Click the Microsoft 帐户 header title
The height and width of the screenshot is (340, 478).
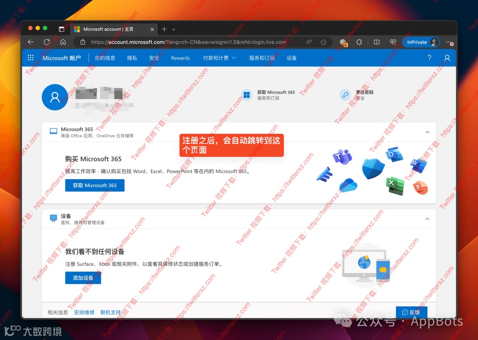click(62, 58)
